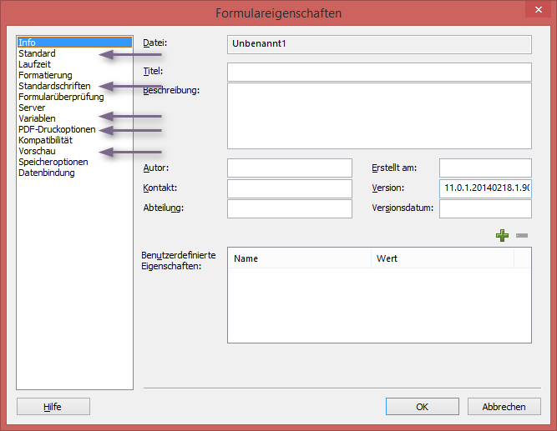Focus the Beschreibung text area

pos(379,115)
